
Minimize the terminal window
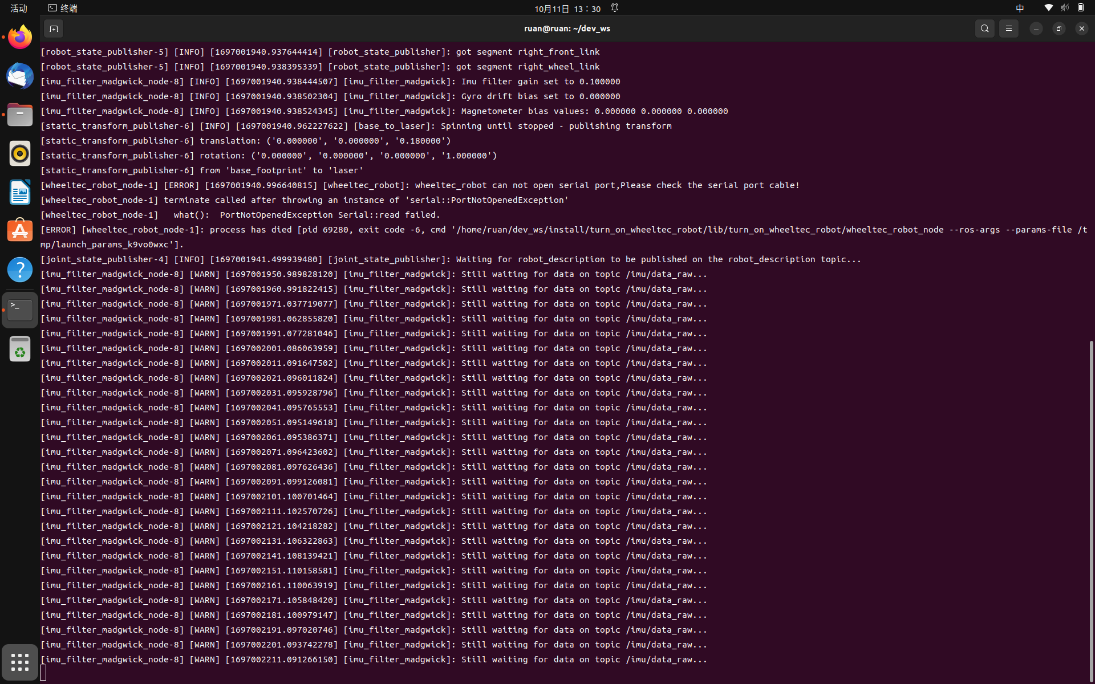click(x=1036, y=28)
